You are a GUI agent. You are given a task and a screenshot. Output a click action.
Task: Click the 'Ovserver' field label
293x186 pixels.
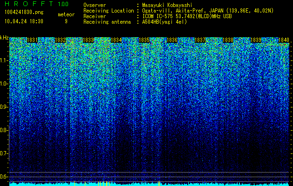(x=95, y=5)
